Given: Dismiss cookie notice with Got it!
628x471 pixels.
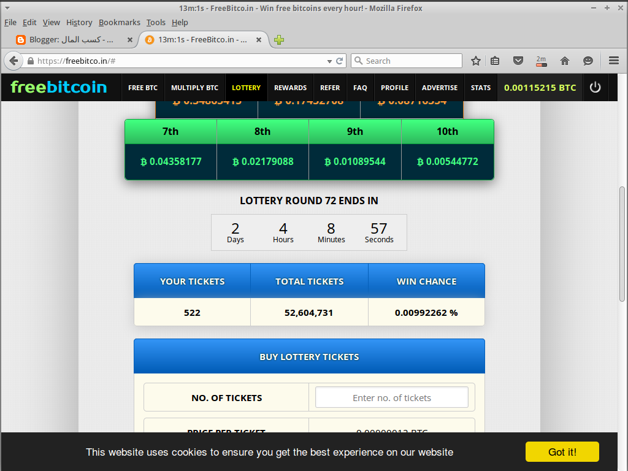Looking at the screenshot, I should 562,452.
